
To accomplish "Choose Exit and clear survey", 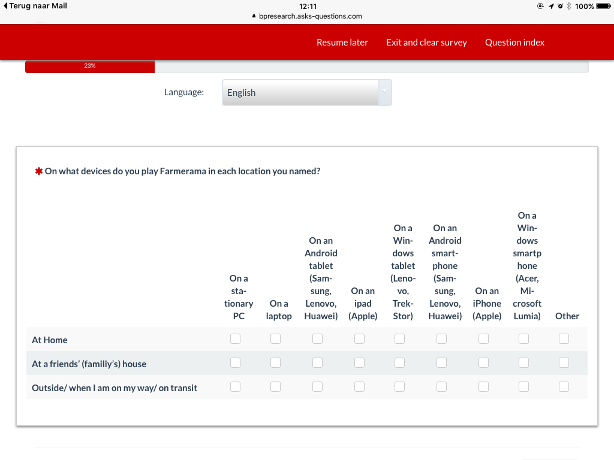I will click(x=427, y=43).
